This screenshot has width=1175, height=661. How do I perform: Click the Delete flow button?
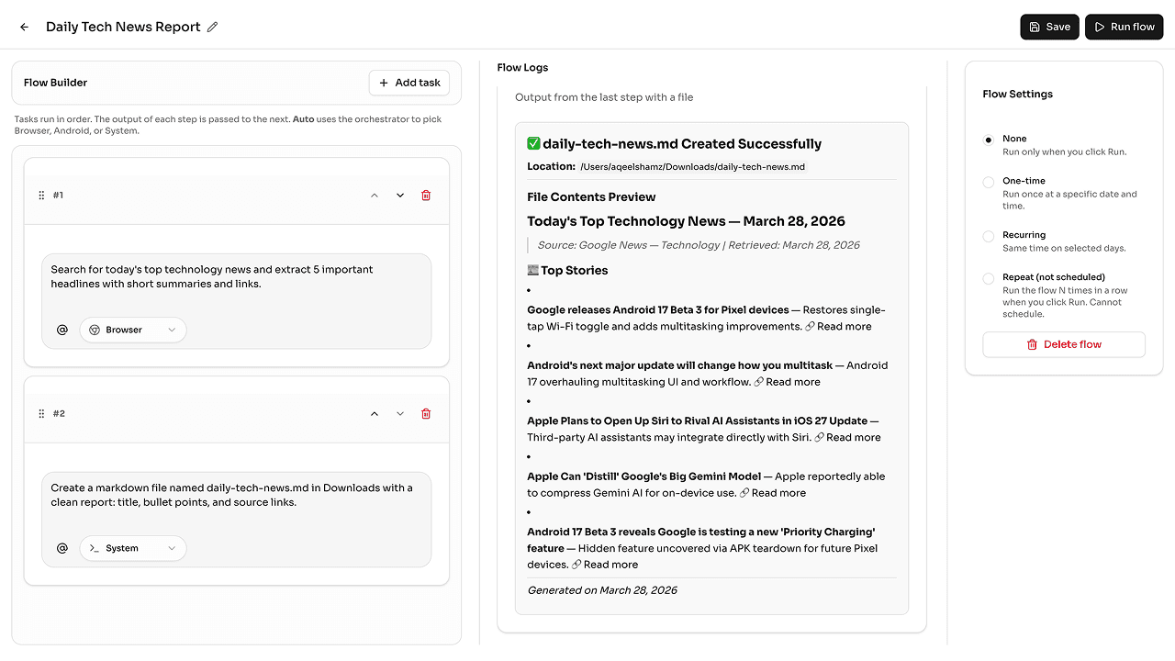coord(1064,344)
